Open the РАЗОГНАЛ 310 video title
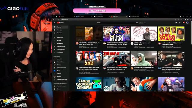 point(117,68)
